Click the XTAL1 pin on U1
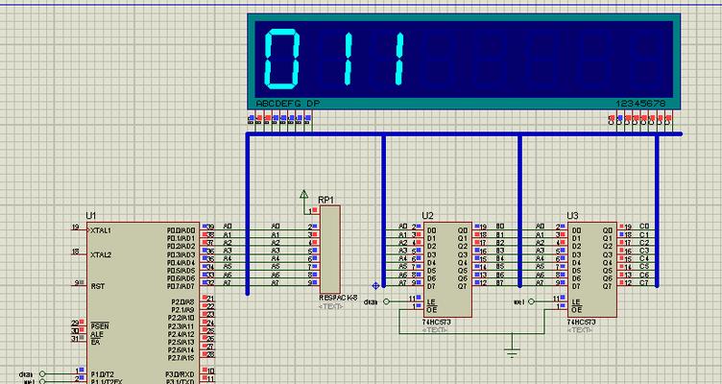 [101, 230]
